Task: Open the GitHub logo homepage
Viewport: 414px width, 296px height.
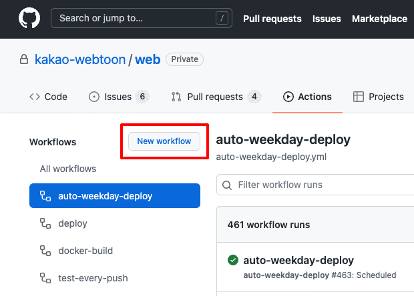Action: tap(29, 18)
